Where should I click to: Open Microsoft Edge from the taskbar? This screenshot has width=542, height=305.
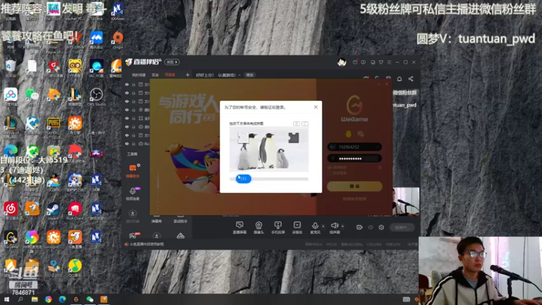click(62, 300)
